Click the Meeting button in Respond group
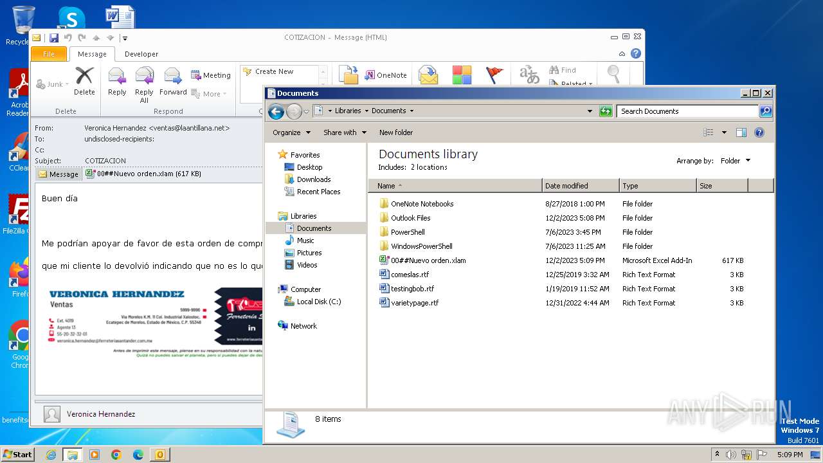The width and height of the screenshot is (823, 463). pos(211,75)
